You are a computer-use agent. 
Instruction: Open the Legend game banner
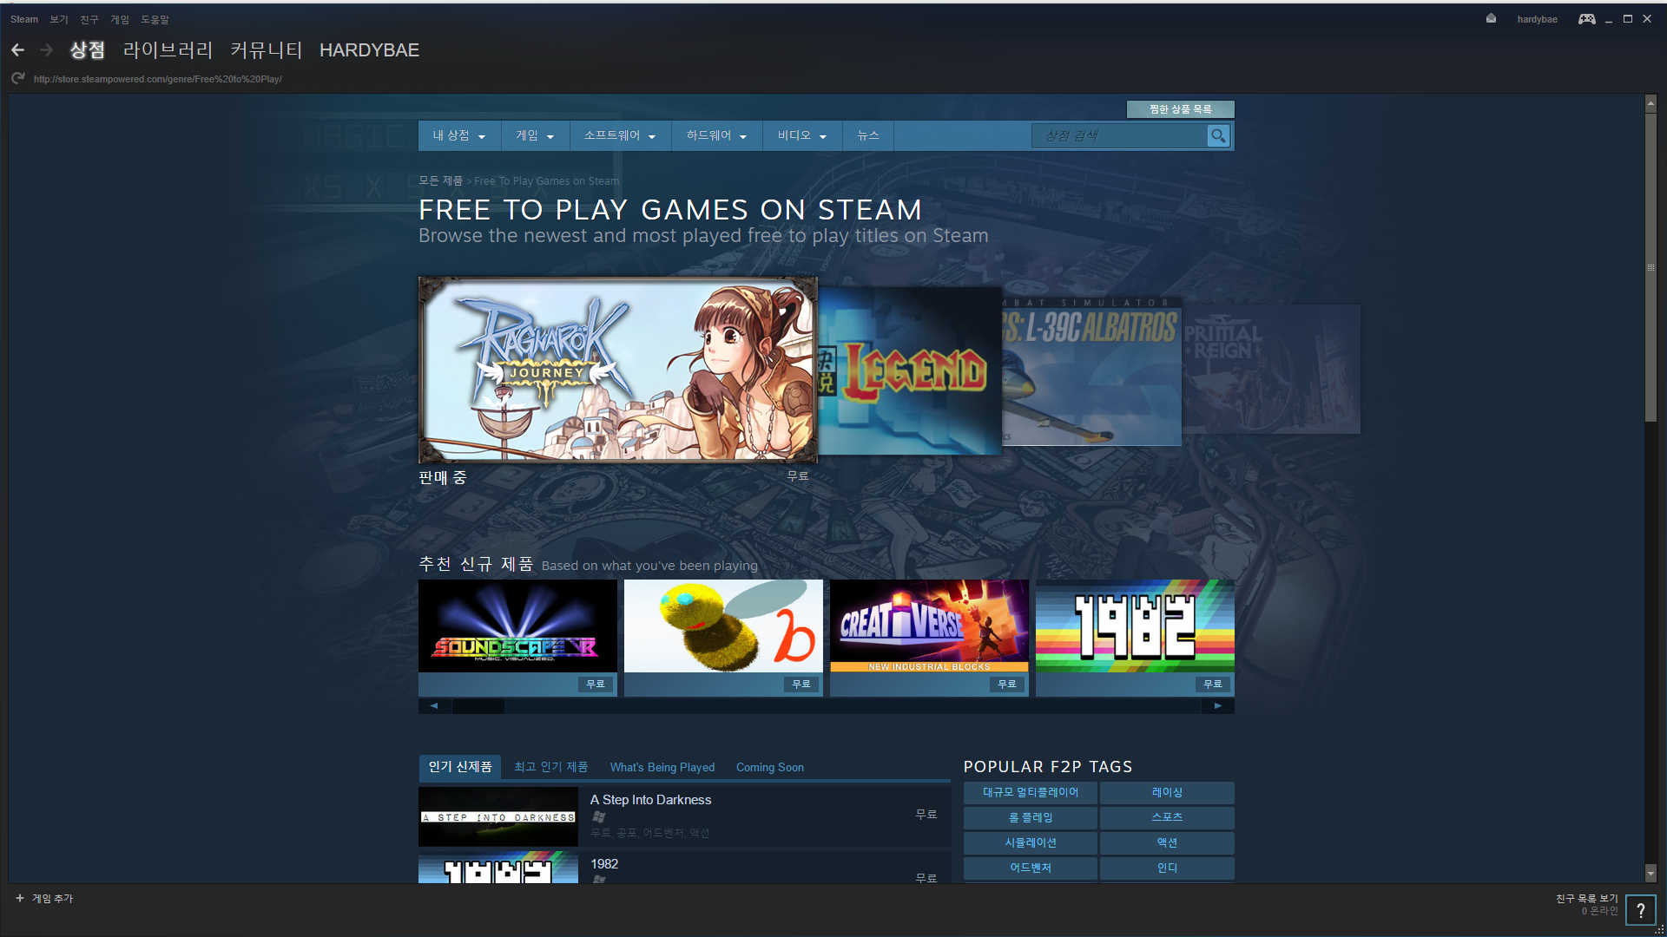coord(910,371)
